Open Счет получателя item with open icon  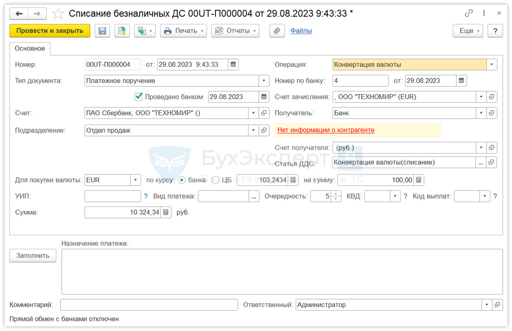(x=491, y=148)
